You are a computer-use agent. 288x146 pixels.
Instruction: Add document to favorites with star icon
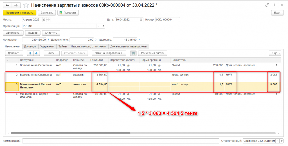point(26,5)
